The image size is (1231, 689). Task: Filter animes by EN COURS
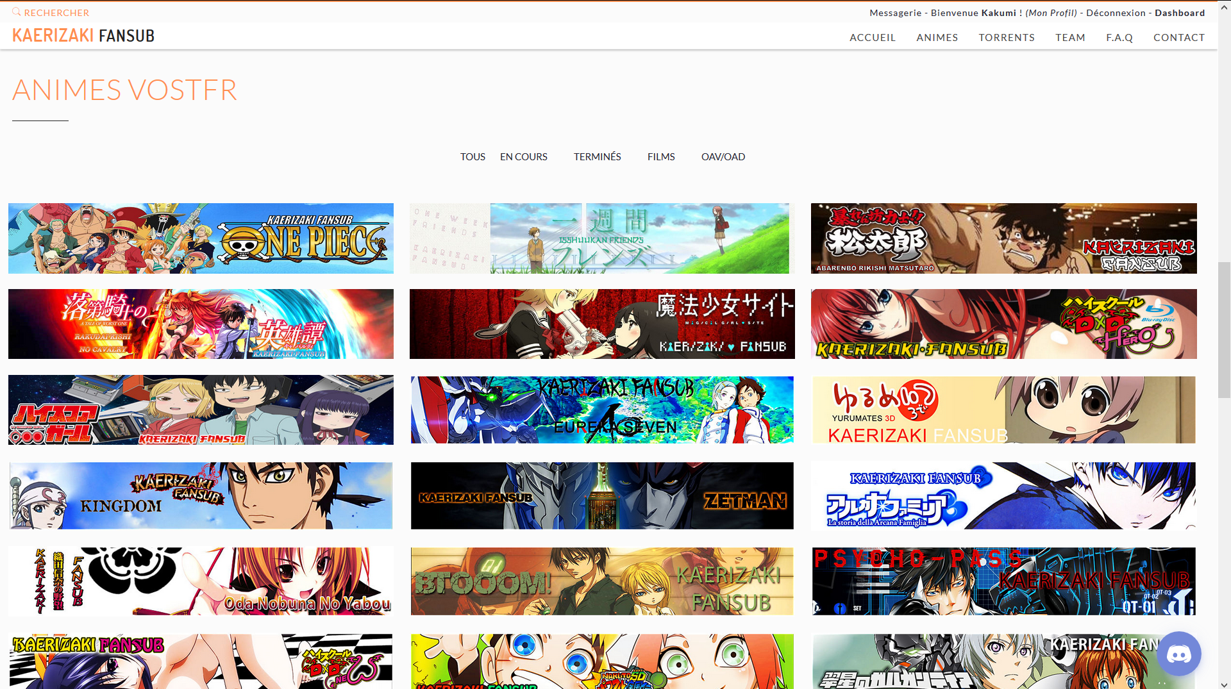click(x=523, y=157)
